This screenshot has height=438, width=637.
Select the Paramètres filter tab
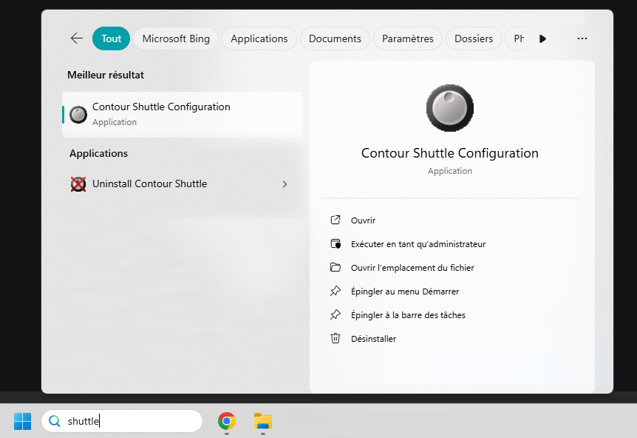click(x=408, y=38)
